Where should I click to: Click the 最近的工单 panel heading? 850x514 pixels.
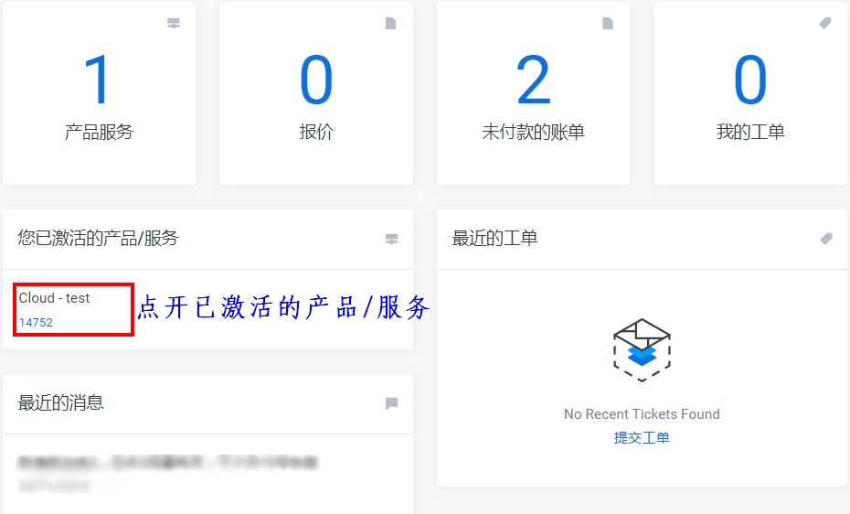point(494,239)
